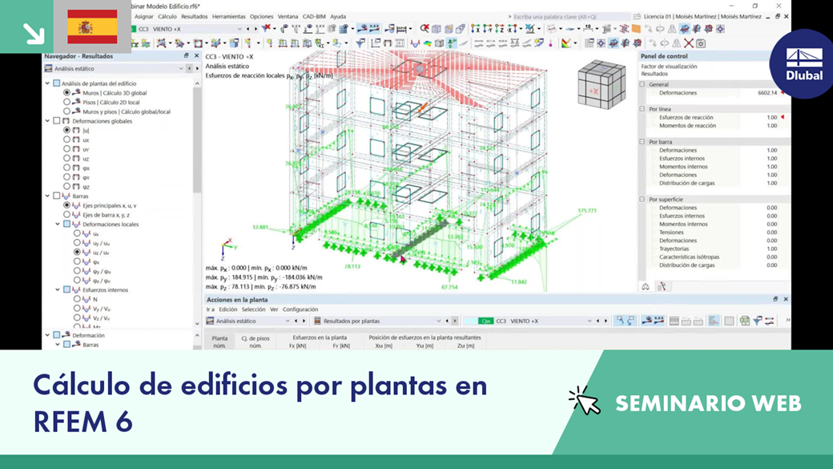Collapse the Deformaciones locales node
The width and height of the screenshot is (833, 469).
58,224
